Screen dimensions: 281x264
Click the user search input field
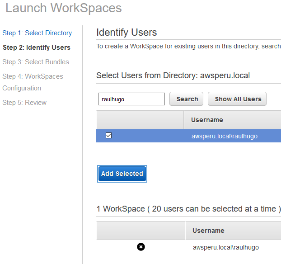[131, 99]
